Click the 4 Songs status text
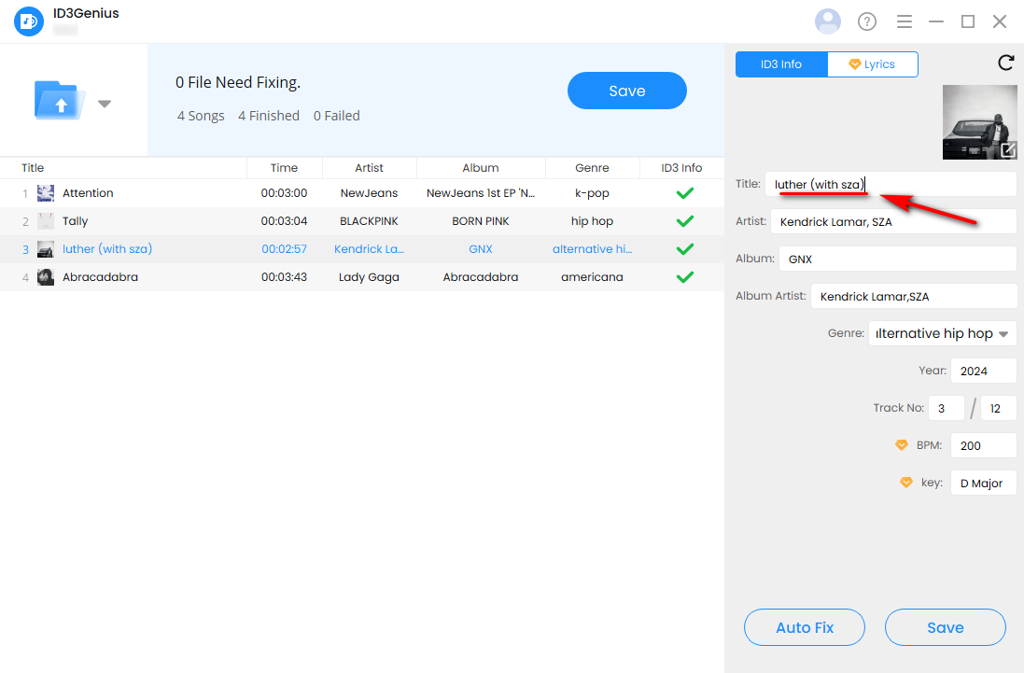The image size is (1024, 673). tap(201, 116)
